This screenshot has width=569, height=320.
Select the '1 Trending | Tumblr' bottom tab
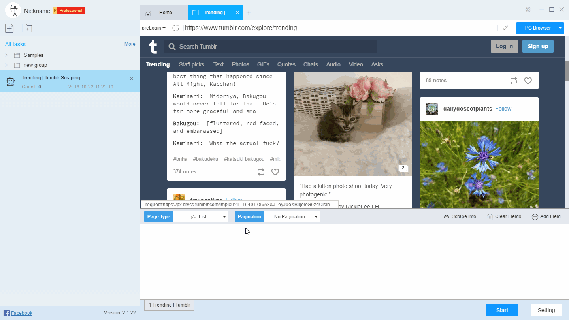[x=170, y=305]
